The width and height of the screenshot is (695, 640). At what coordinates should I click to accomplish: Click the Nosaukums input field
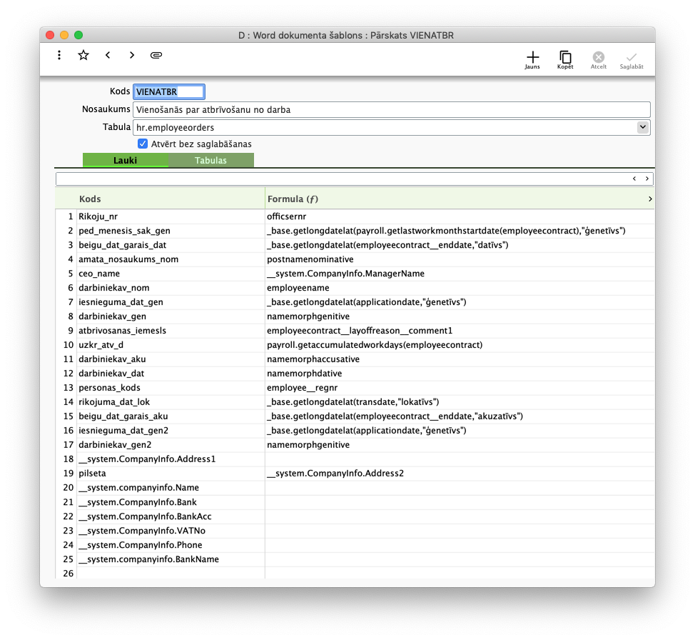[391, 109]
